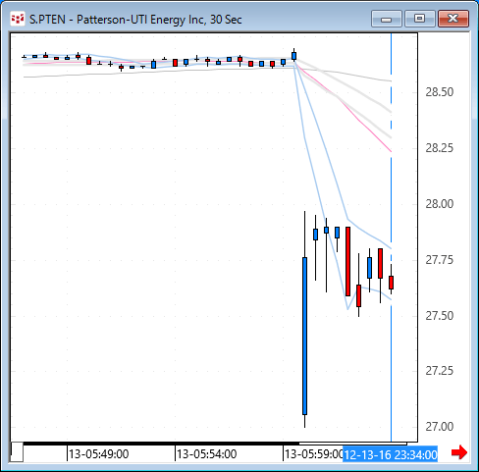Click the 27.75 price scale label
Viewport: 479px width, 472px height.
439,260
